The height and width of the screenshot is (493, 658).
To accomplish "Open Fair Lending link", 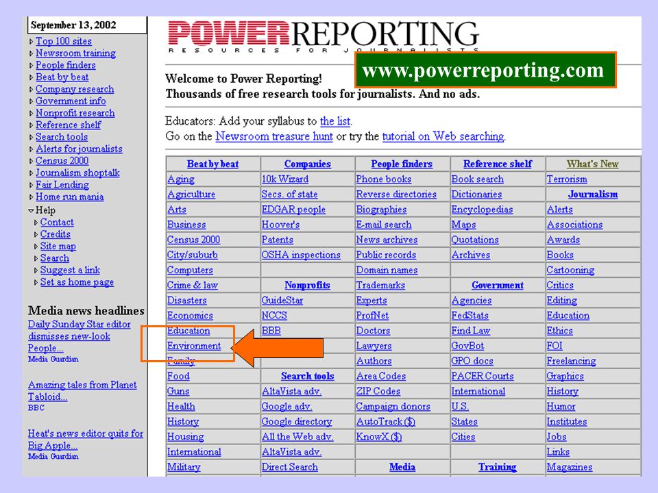I will click(62, 185).
